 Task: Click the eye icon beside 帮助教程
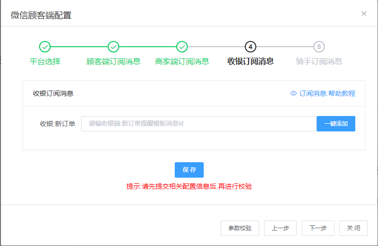[294, 93]
